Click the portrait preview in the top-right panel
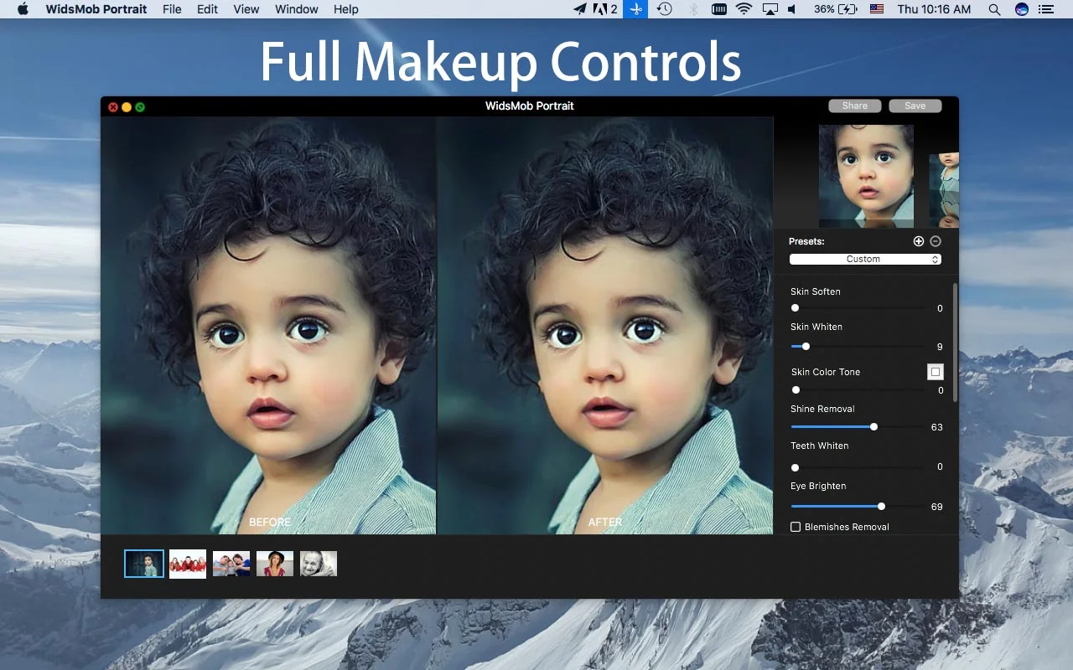 point(866,176)
